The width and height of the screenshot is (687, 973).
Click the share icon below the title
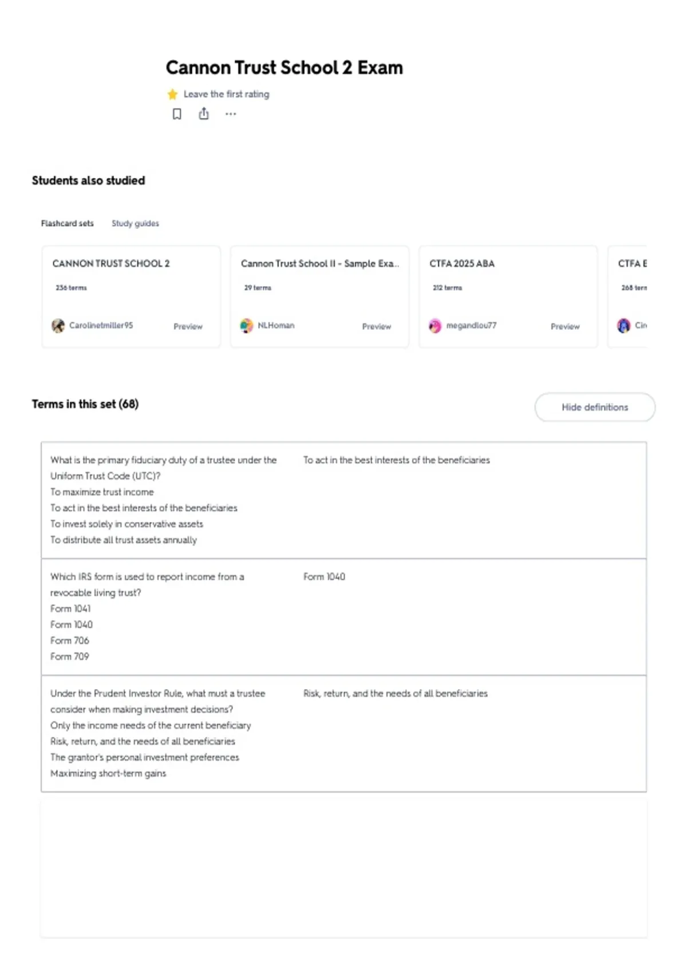point(204,114)
